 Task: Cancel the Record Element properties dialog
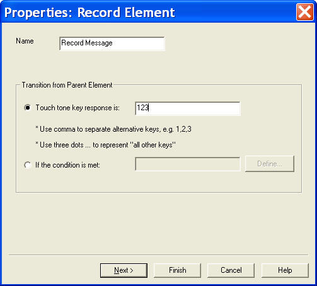(231, 270)
